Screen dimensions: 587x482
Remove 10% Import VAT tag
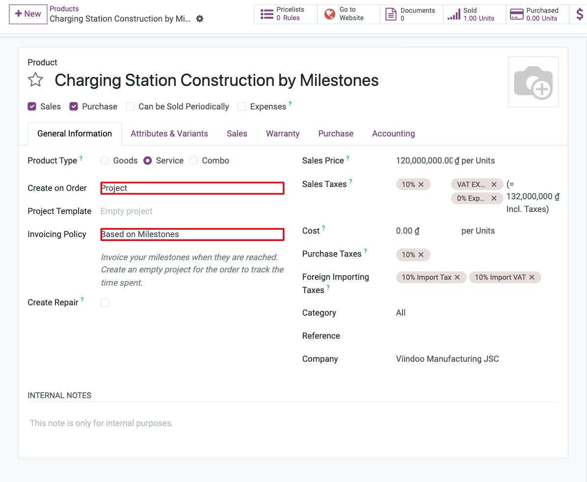[532, 277]
